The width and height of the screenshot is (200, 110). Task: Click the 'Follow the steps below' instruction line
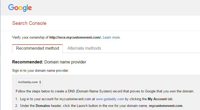[x=105, y=91]
